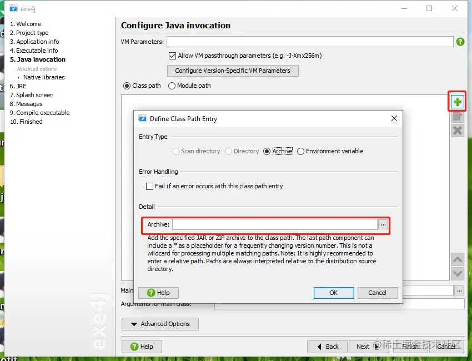Select the Archive entry type radio
The height and width of the screenshot is (361, 472).
[x=267, y=151]
